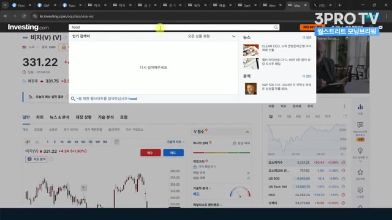
Task: Click the address bar URL kr.investing.com
Action: click(67, 16)
